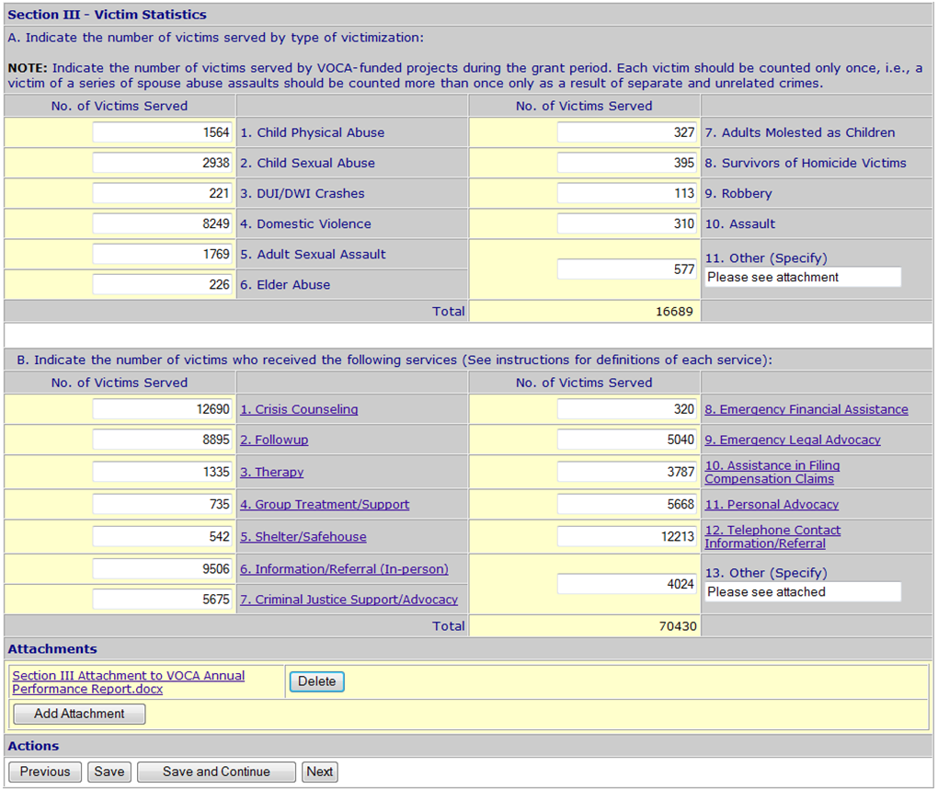Open the Crisis Counseling definition link
This screenshot has height=789, width=938.
click(299, 409)
